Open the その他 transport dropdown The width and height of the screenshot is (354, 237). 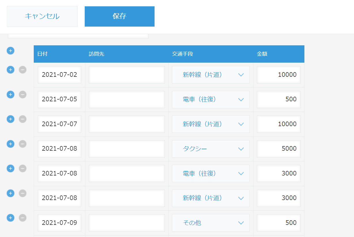click(x=211, y=223)
